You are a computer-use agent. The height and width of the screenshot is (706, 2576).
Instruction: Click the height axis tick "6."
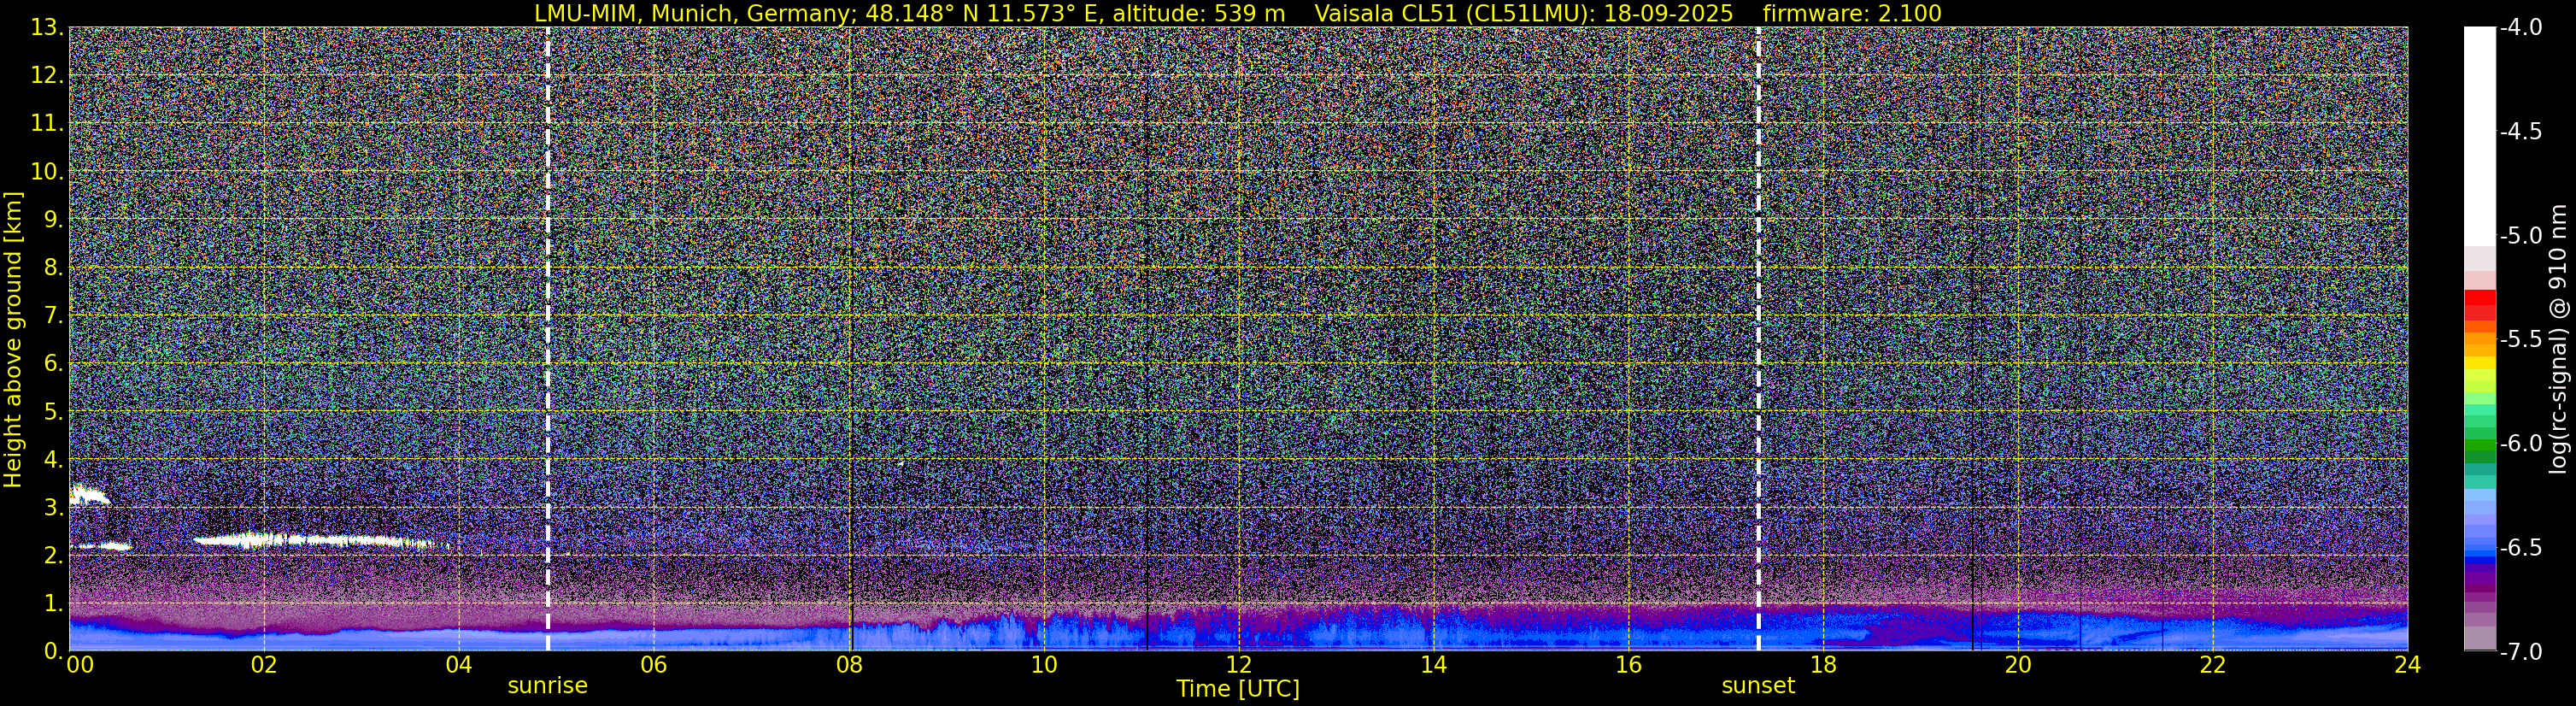pyautogui.click(x=54, y=363)
